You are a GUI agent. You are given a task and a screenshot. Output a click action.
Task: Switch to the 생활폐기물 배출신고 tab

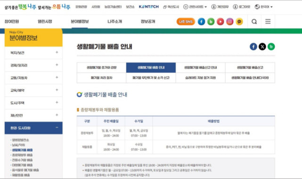(250, 68)
